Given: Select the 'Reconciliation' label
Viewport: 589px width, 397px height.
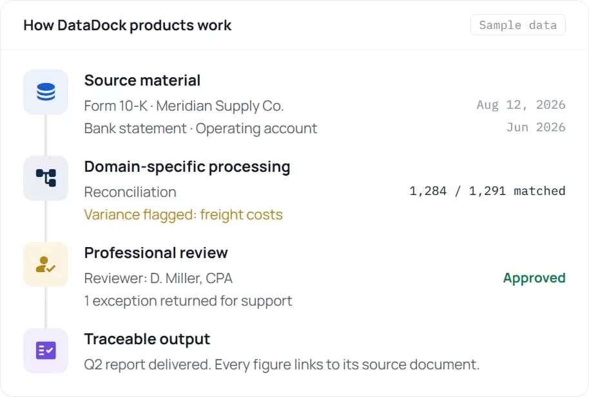Looking at the screenshot, I should tap(130, 192).
